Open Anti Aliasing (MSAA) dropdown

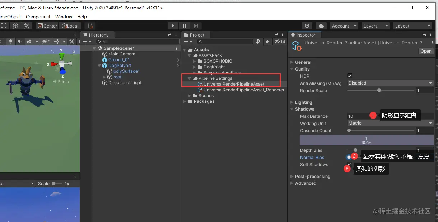coord(391,83)
